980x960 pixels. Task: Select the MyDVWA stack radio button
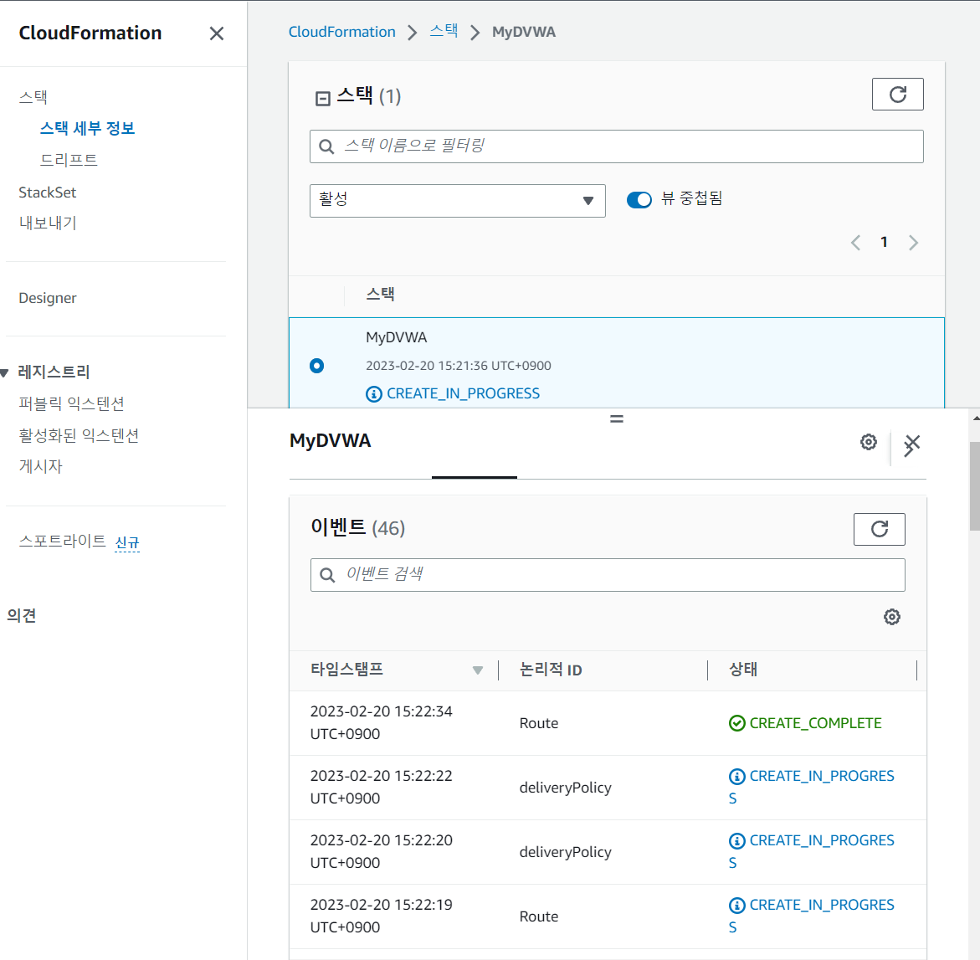click(317, 366)
